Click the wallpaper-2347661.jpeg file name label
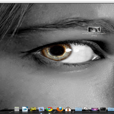114x114 pixels. click(x=94, y=34)
